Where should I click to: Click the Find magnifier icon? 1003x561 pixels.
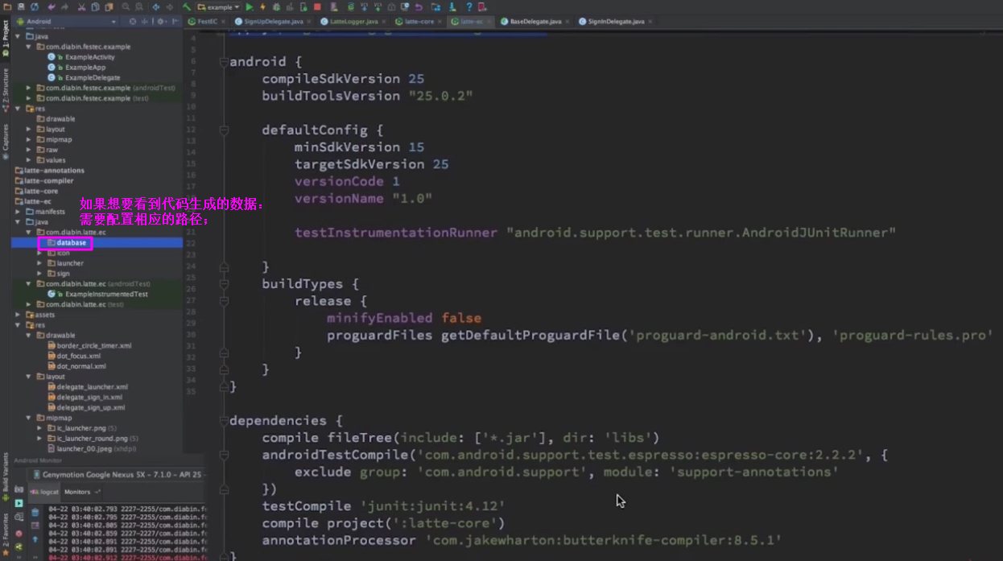tap(126, 6)
